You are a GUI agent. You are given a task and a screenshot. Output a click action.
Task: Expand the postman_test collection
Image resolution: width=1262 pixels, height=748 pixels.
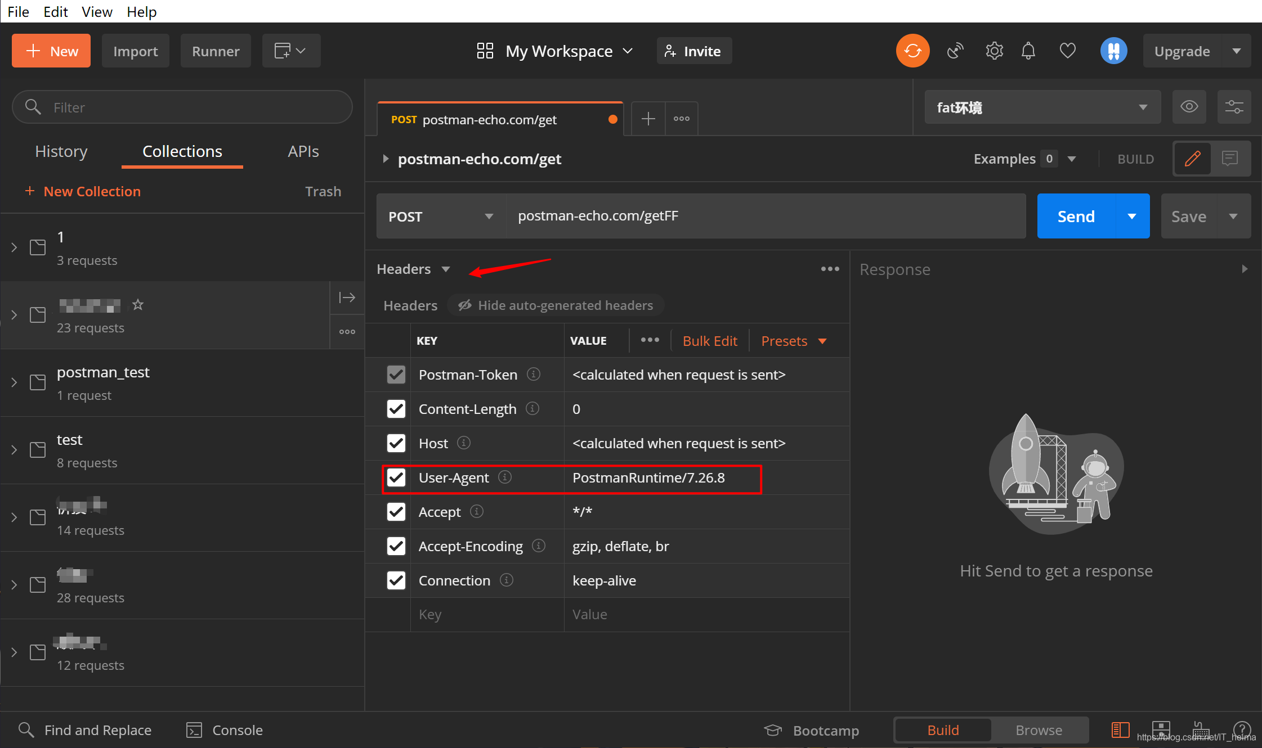tap(14, 383)
